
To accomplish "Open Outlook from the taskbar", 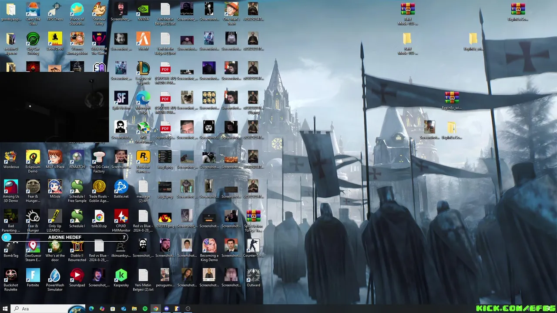I will pos(124,309).
